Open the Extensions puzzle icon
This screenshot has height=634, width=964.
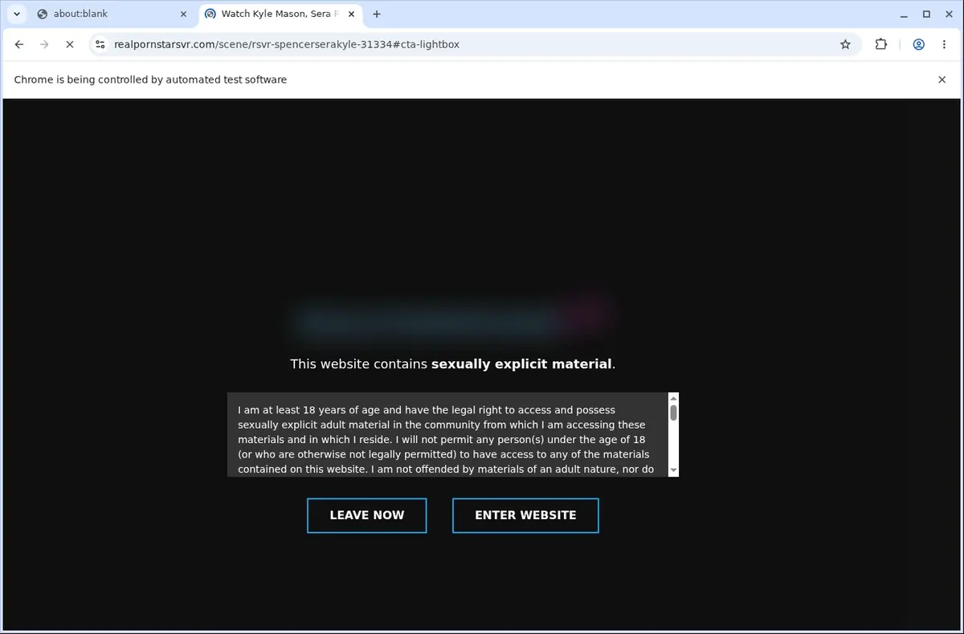[881, 45]
